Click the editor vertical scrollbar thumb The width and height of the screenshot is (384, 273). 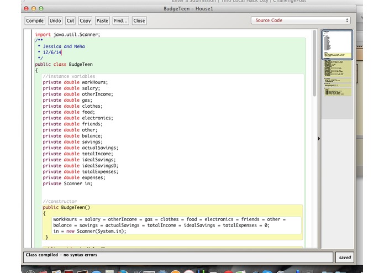tap(314, 64)
